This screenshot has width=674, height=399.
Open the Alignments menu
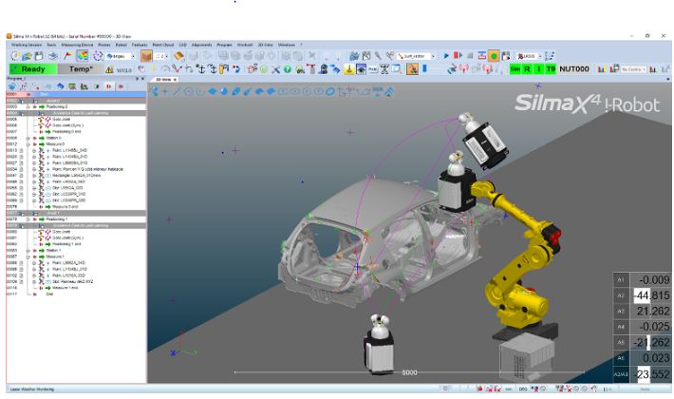coord(201,45)
